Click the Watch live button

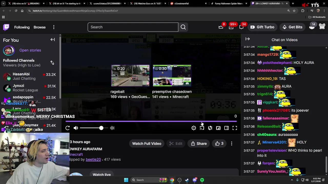pyautogui.click(x=102, y=175)
